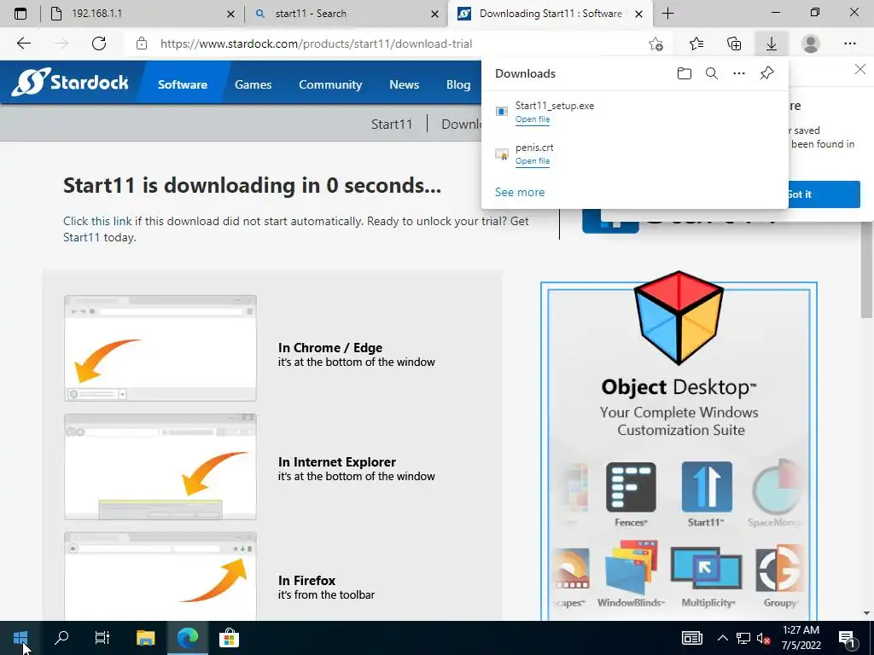Click the Stardock logo

click(70, 83)
